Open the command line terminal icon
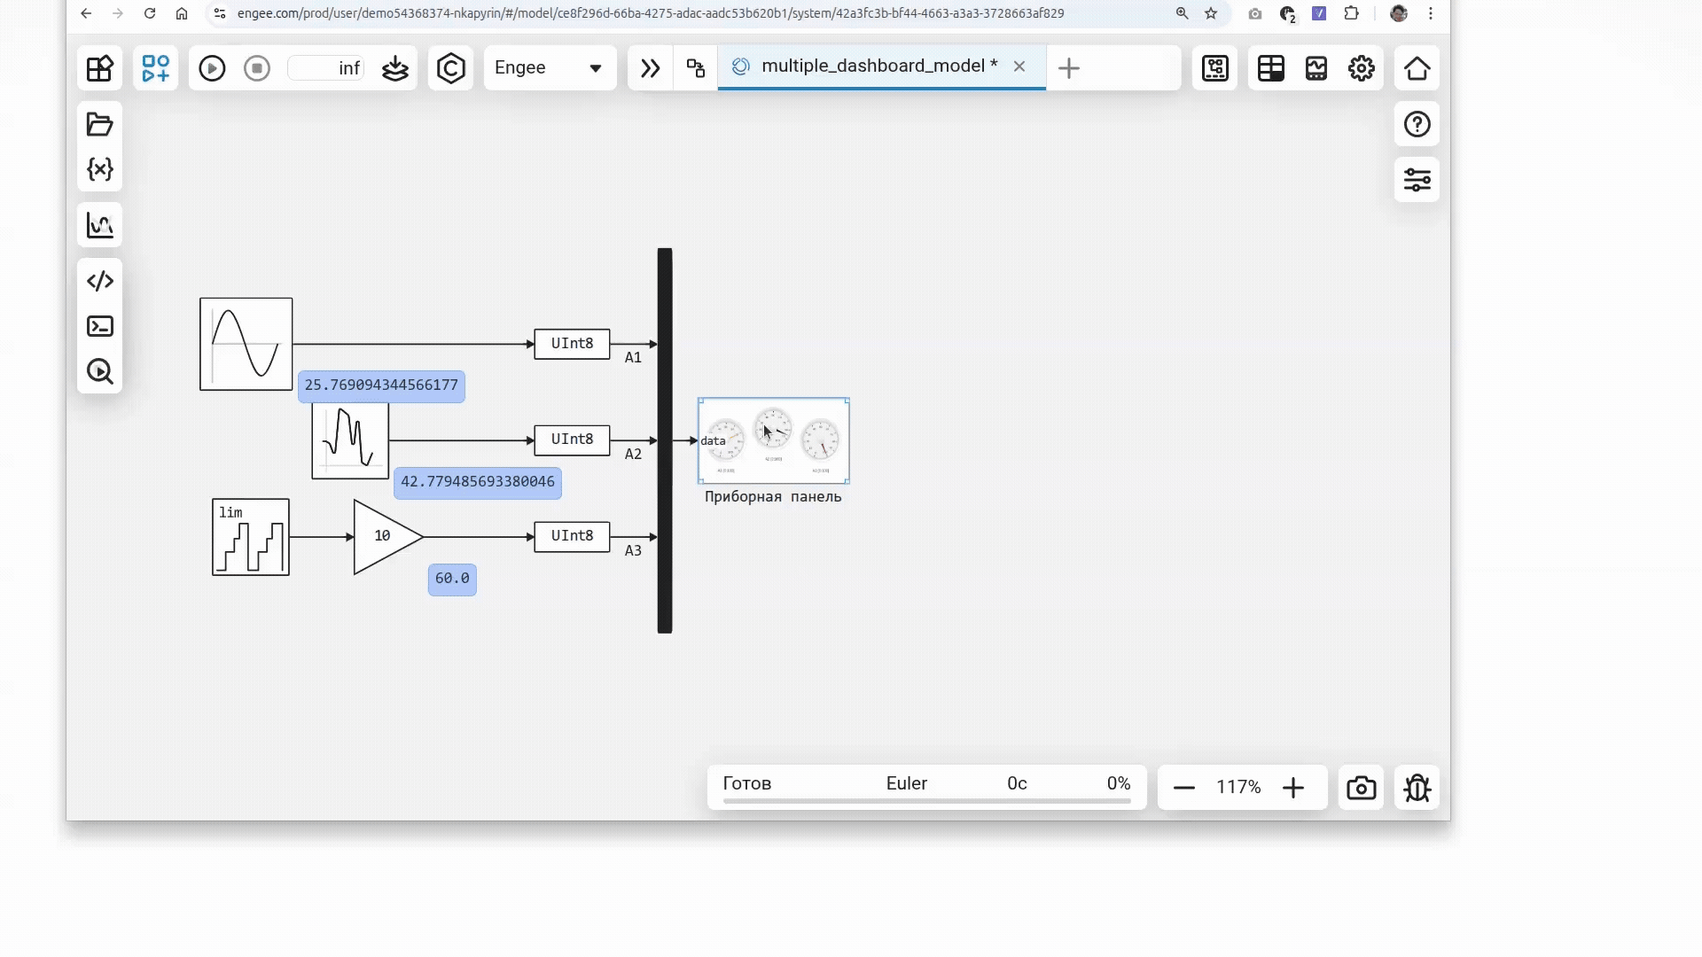The image size is (1702, 957). (x=99, y=326)
